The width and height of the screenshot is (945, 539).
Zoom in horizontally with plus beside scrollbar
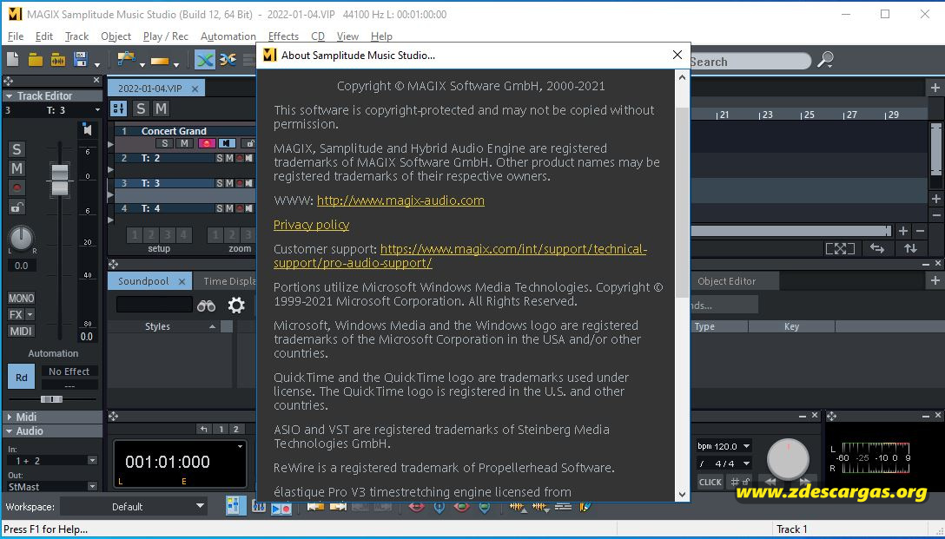tap(902, 231)
